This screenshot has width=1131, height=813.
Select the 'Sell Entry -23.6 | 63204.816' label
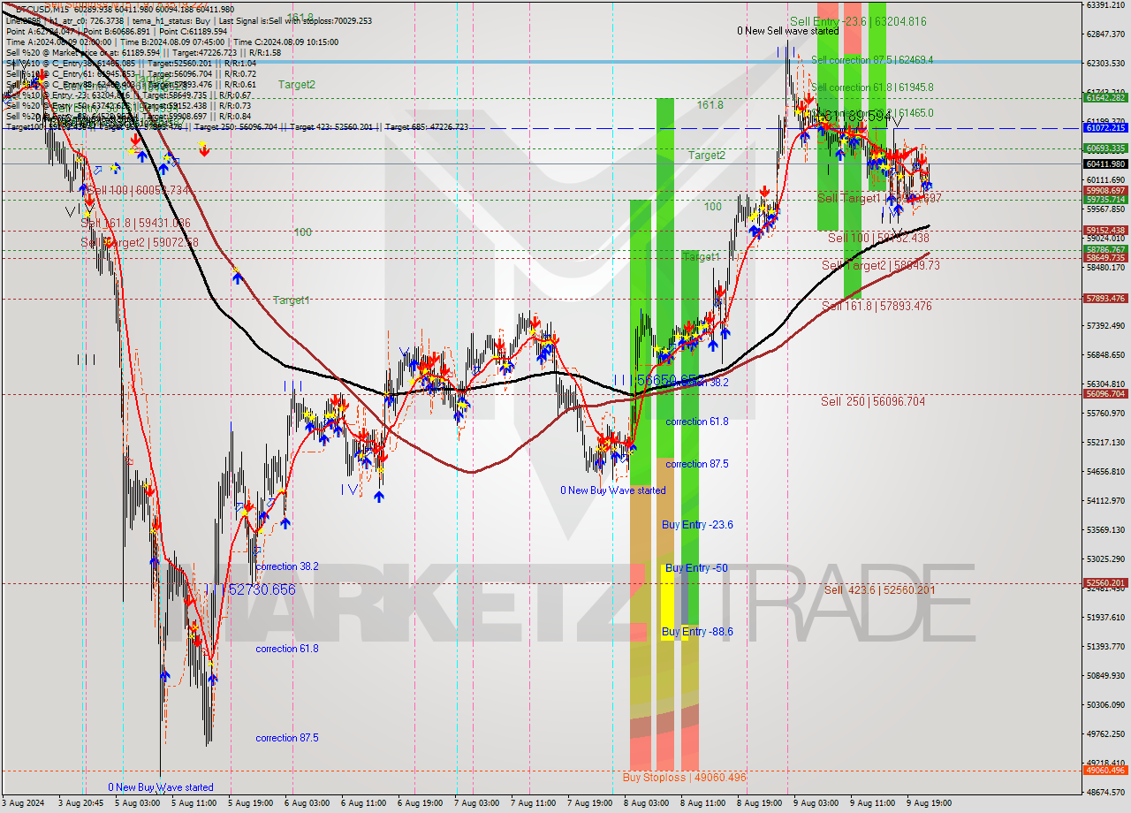tap(858, 21)
